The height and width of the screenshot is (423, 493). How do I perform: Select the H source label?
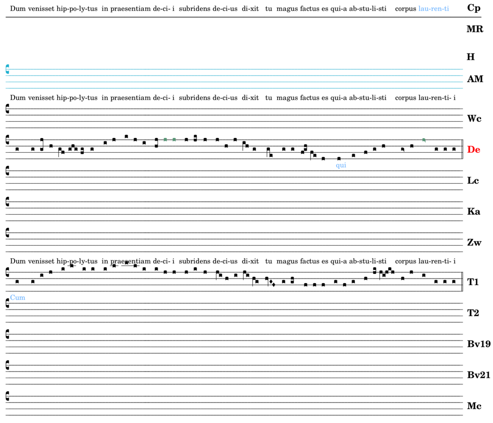coord(470,57)
